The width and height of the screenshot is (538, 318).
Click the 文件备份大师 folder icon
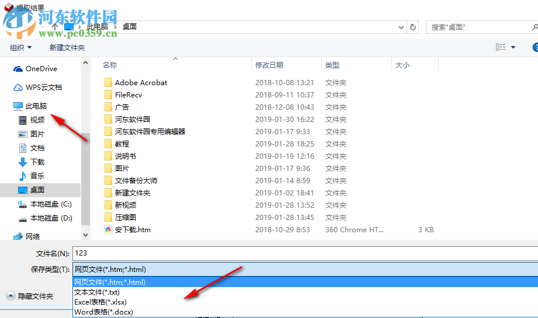(x=108, y=180)
